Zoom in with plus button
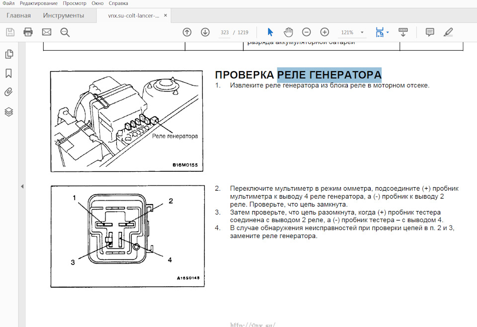Screen dimensions: 477x327 point(324,32)
